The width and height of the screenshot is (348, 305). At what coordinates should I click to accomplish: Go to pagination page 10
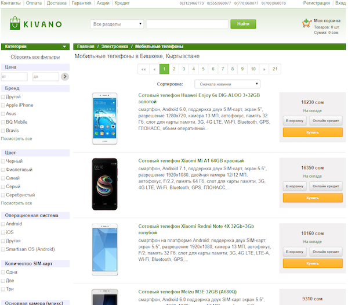[x=253, y=69]
